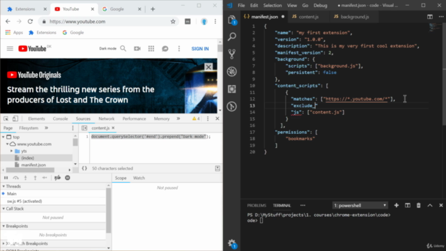Screen dimensions: 446x251
Task: Switch to background.js editor tab
Action: tap(355, 17)
